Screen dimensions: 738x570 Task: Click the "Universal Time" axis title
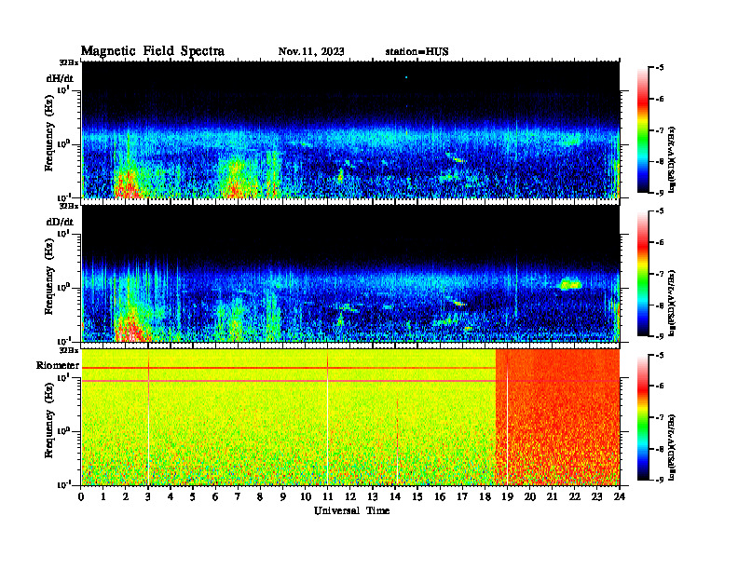(351, 510)
